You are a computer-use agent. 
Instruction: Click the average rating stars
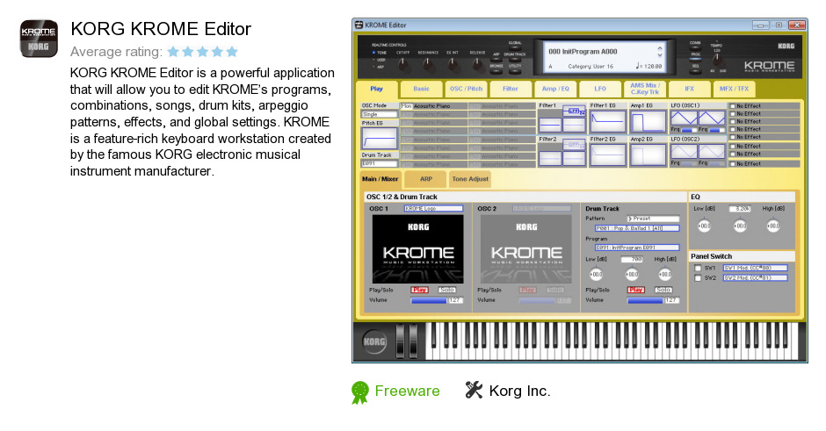tap(203, 52)
